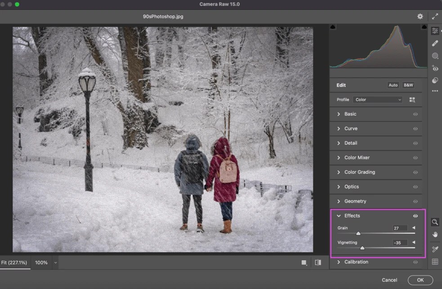
Task: Click the Auto adjustment button
Action: tap(393, 85)
